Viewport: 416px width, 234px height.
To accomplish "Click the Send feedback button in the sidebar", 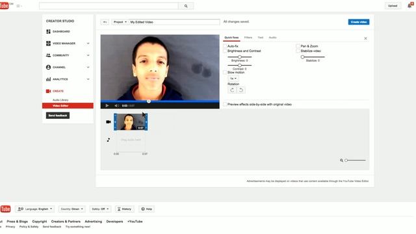I will pyautogui.click(x=58, y=116).
